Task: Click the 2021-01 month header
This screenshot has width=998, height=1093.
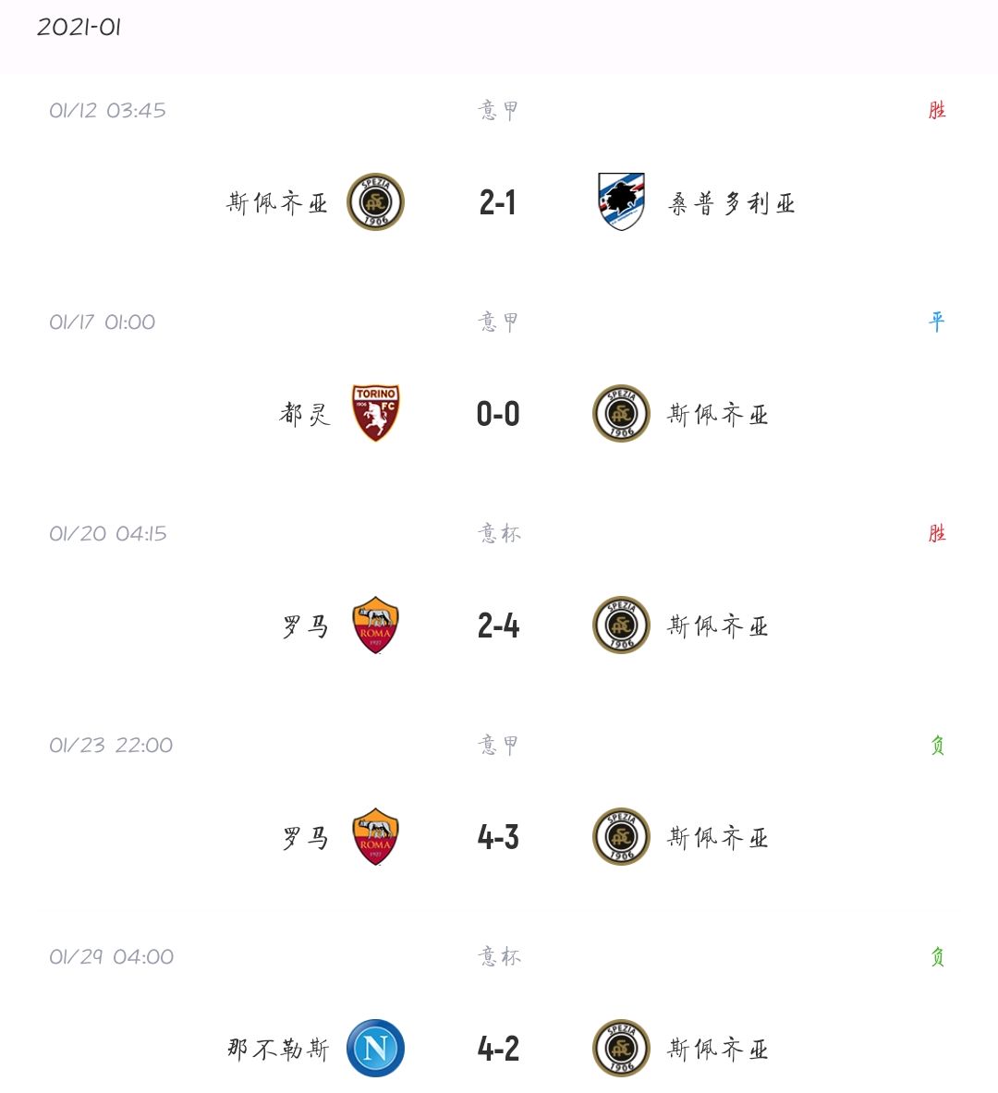Action: pos(79,28)
